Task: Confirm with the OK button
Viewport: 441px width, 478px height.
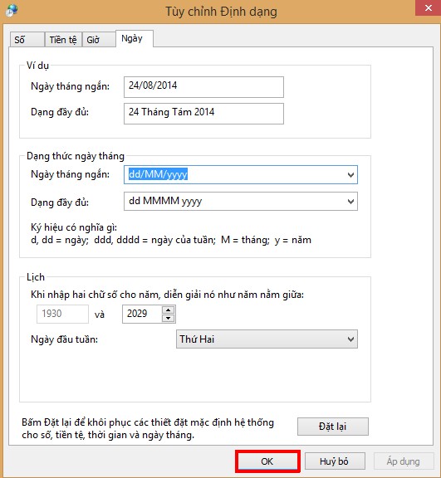Action: 267,461
